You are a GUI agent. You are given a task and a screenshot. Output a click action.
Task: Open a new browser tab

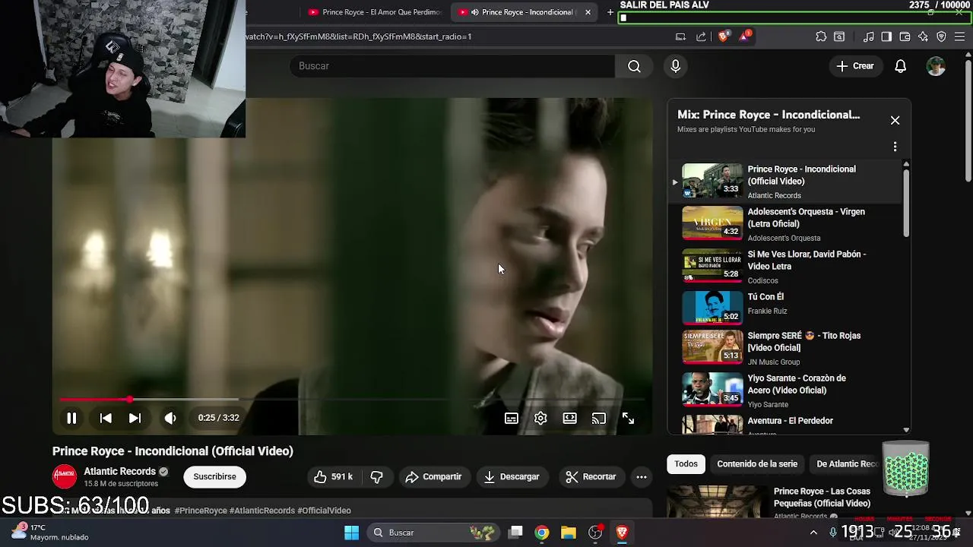(x=610, y=12)
